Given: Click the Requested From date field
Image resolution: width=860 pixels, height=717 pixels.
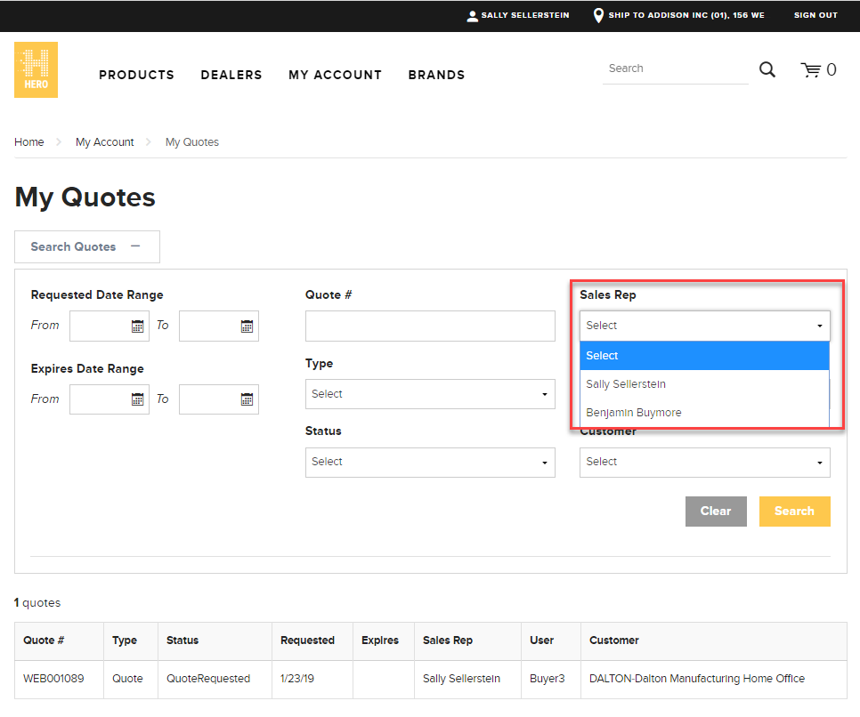Looking at the screenshot, I should (x=110, y=326).
